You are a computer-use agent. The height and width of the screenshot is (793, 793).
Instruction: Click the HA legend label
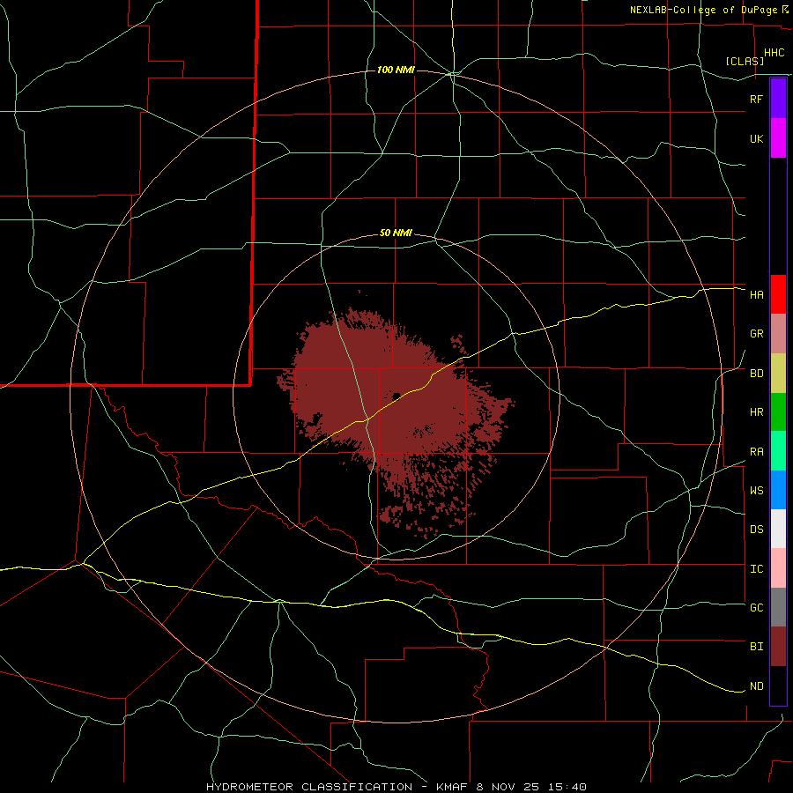click(756, 295)
